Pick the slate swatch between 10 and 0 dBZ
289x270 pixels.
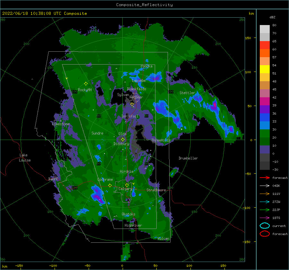[x=265, y=150]
